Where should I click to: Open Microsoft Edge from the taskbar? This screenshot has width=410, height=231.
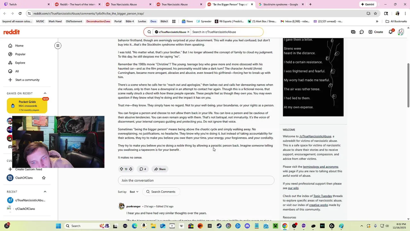(x=135, y=226)
